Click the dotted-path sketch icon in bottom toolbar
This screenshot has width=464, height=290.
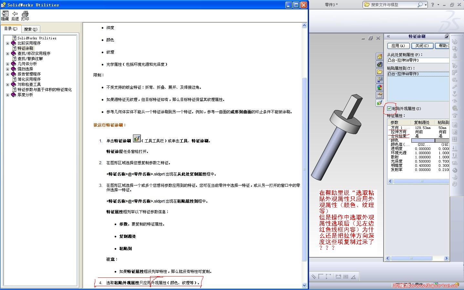click(328, 276)
